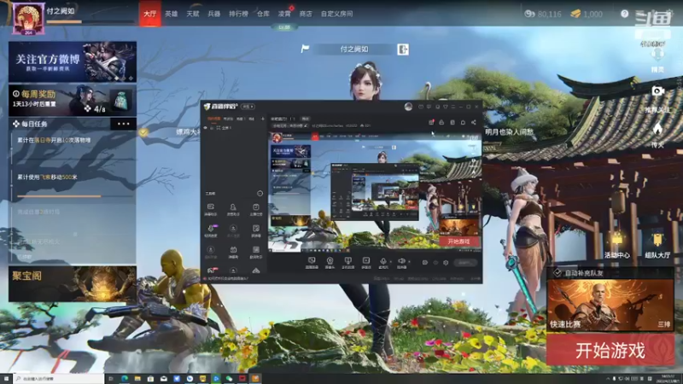683x384 pixels.
Task: Click the ready checkmark next to the teammate name
Action: [143, 132]
